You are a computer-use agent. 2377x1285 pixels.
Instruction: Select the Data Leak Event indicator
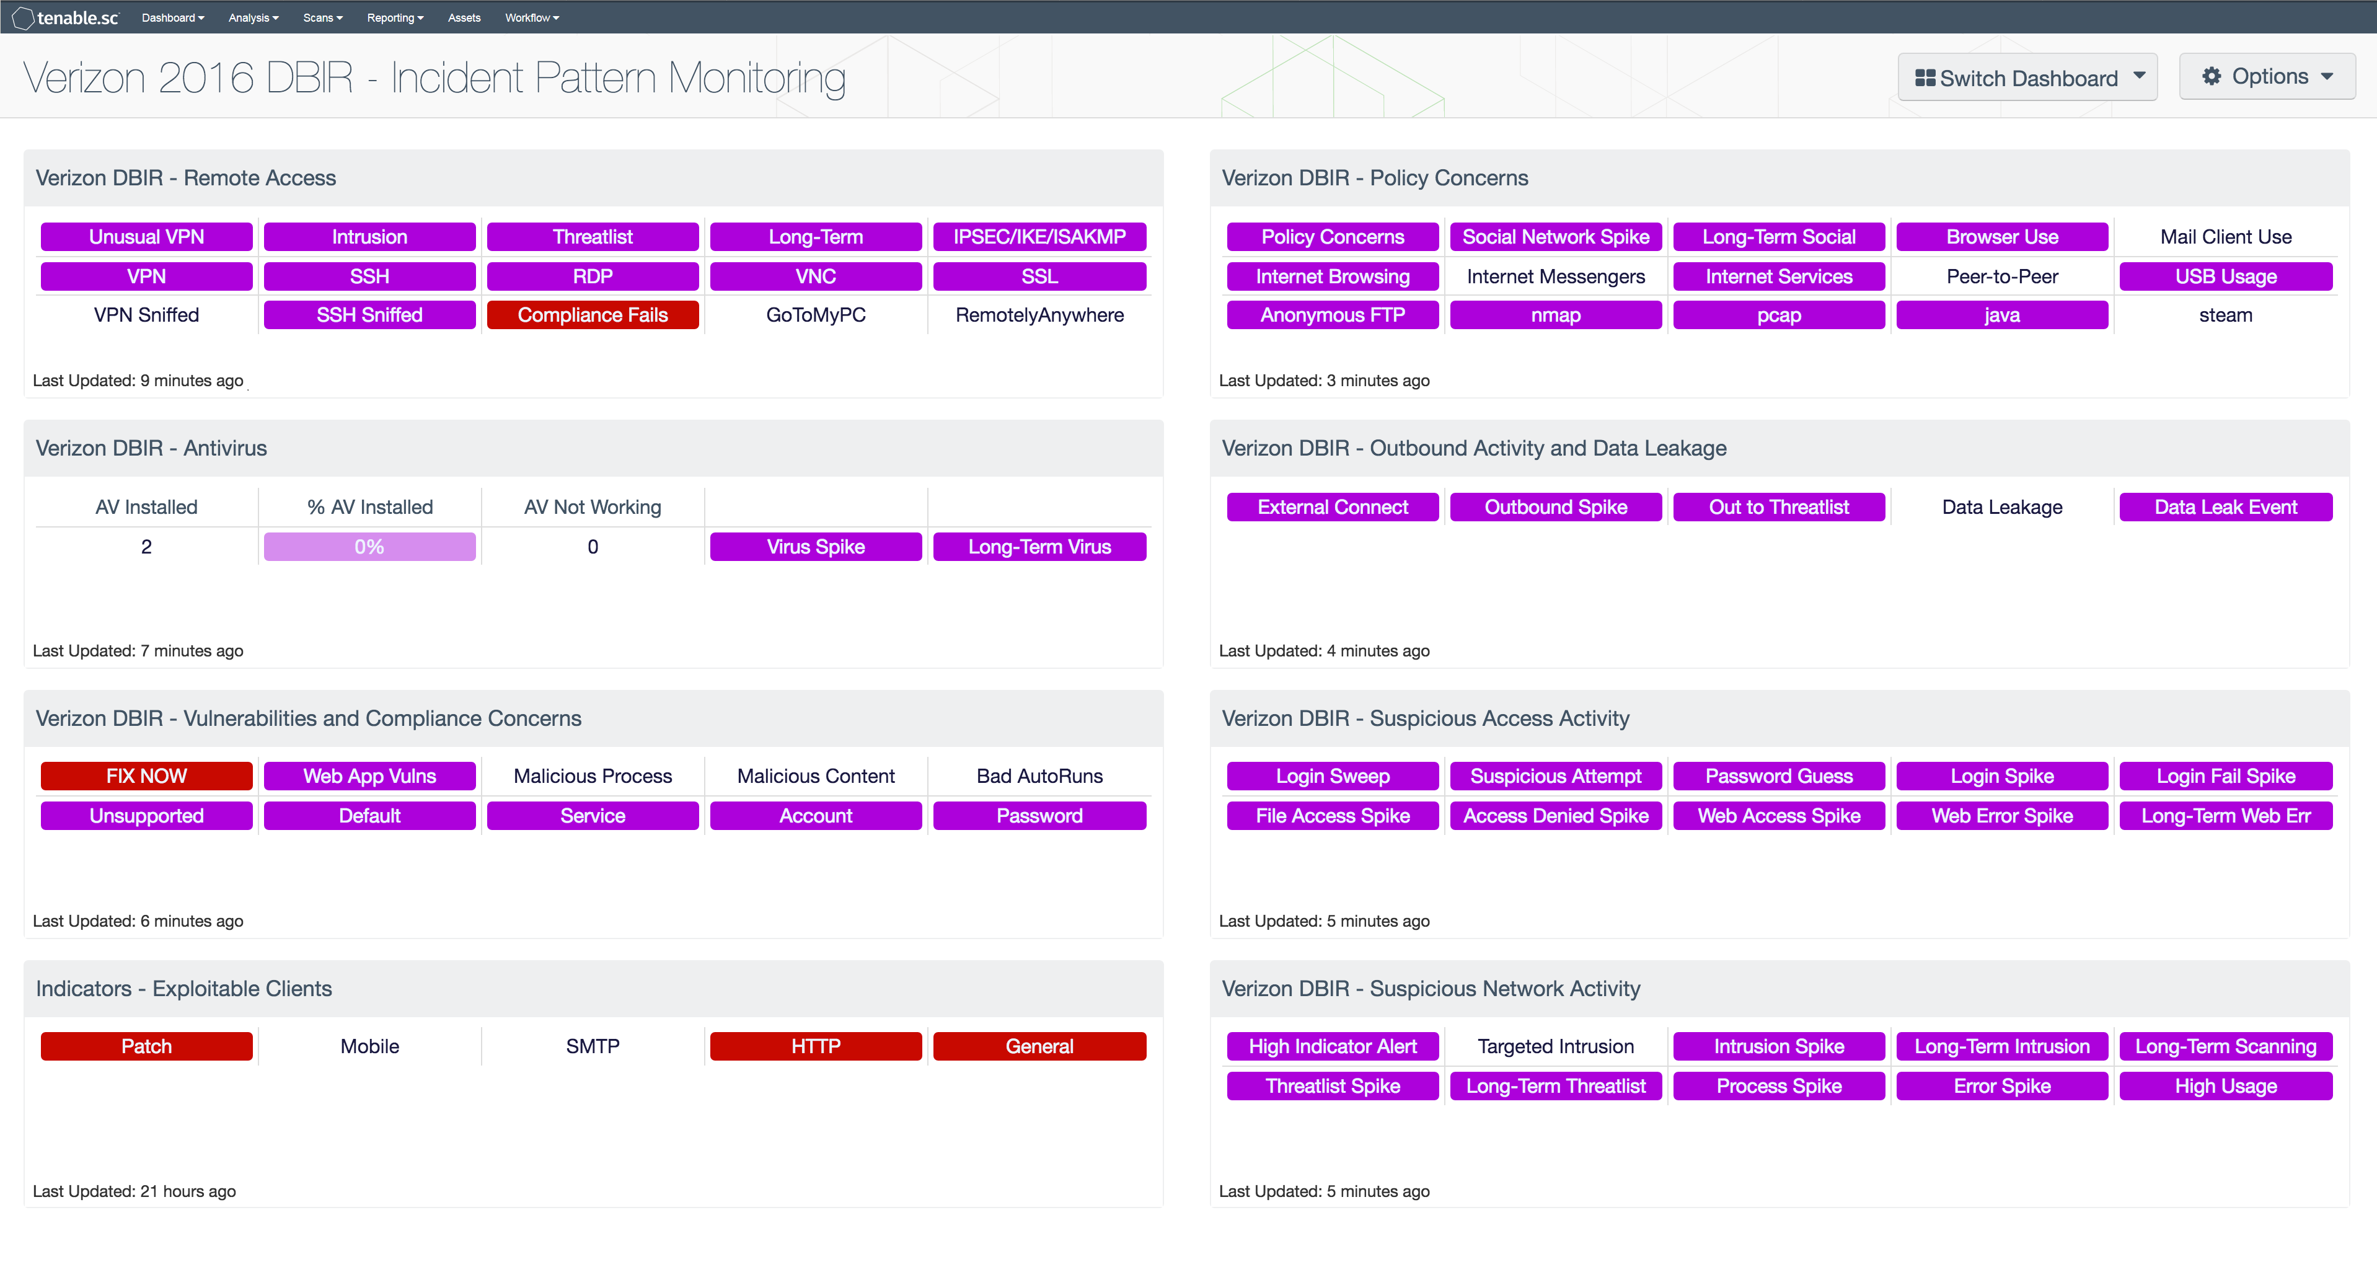(x=2226, y=507)
